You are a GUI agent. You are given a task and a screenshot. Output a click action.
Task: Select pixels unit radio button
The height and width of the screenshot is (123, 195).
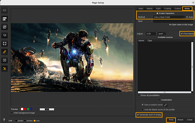click(x=16, y=121)
